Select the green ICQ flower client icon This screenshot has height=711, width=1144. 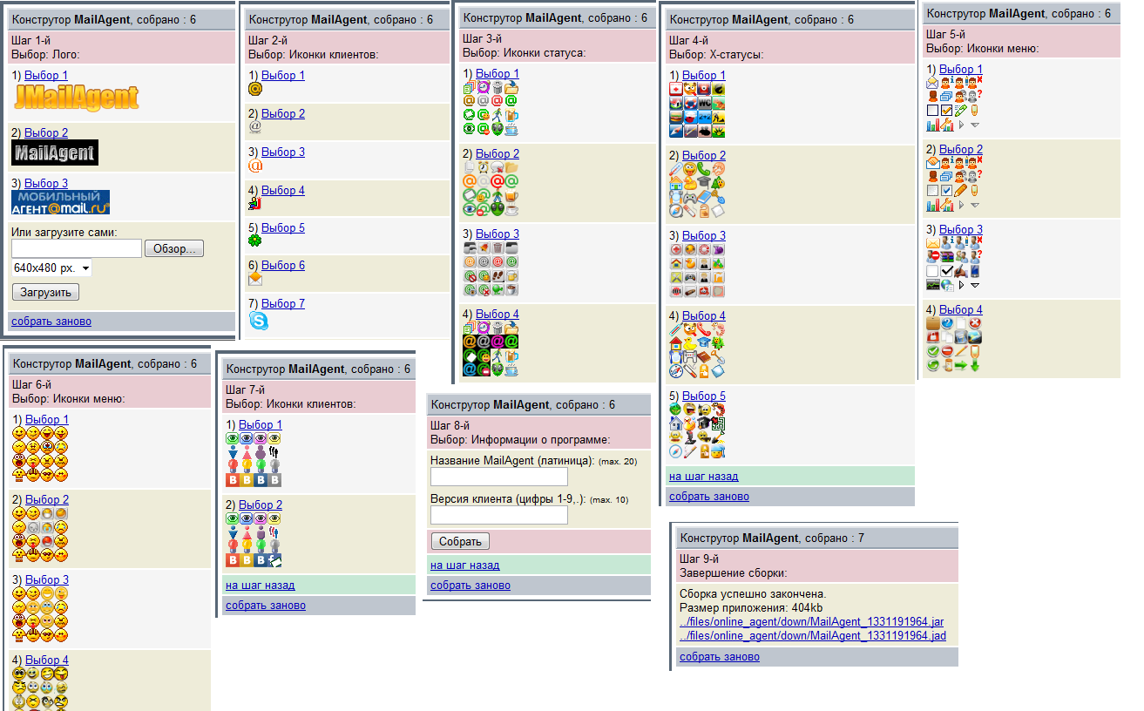tap(254, 240)
